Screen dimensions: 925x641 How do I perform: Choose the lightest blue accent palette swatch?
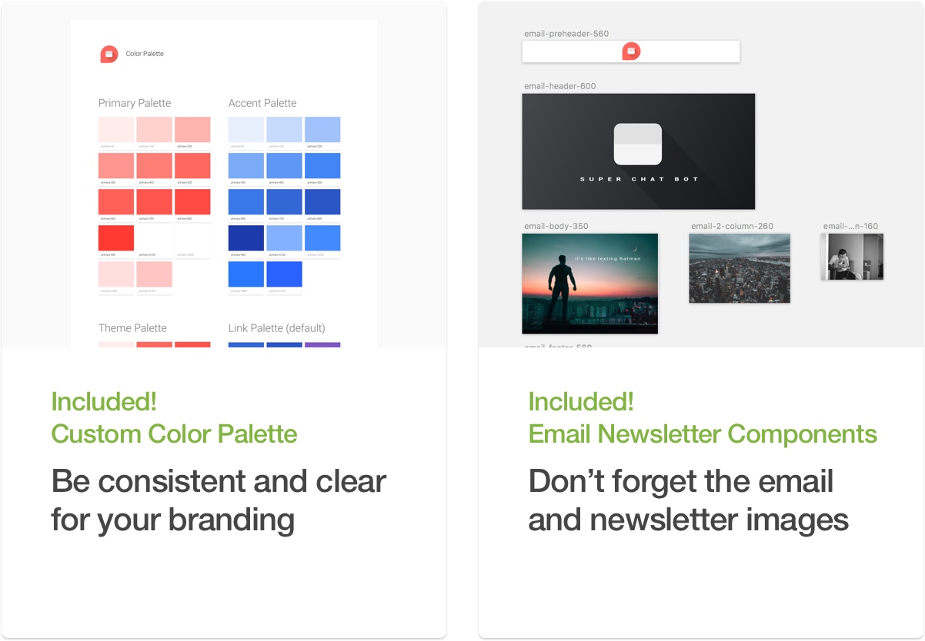tap(246, 130)
